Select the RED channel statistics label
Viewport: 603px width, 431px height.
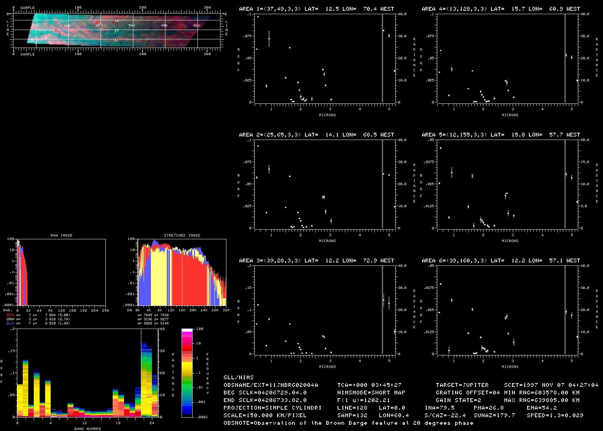pos(10,315)
